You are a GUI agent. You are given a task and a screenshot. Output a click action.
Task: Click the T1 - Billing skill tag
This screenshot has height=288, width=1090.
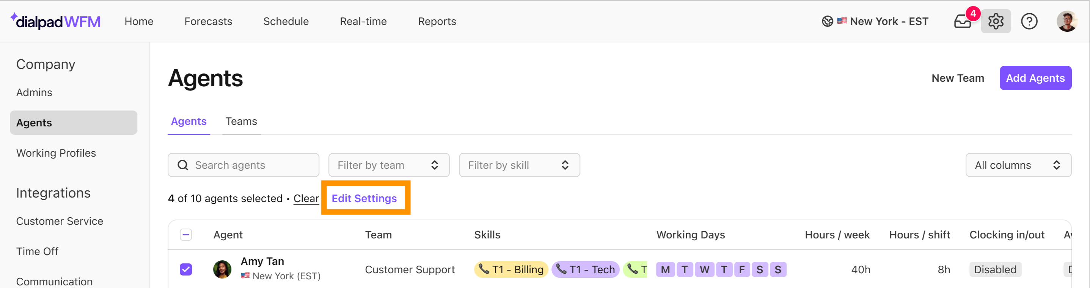coord(511,269)
